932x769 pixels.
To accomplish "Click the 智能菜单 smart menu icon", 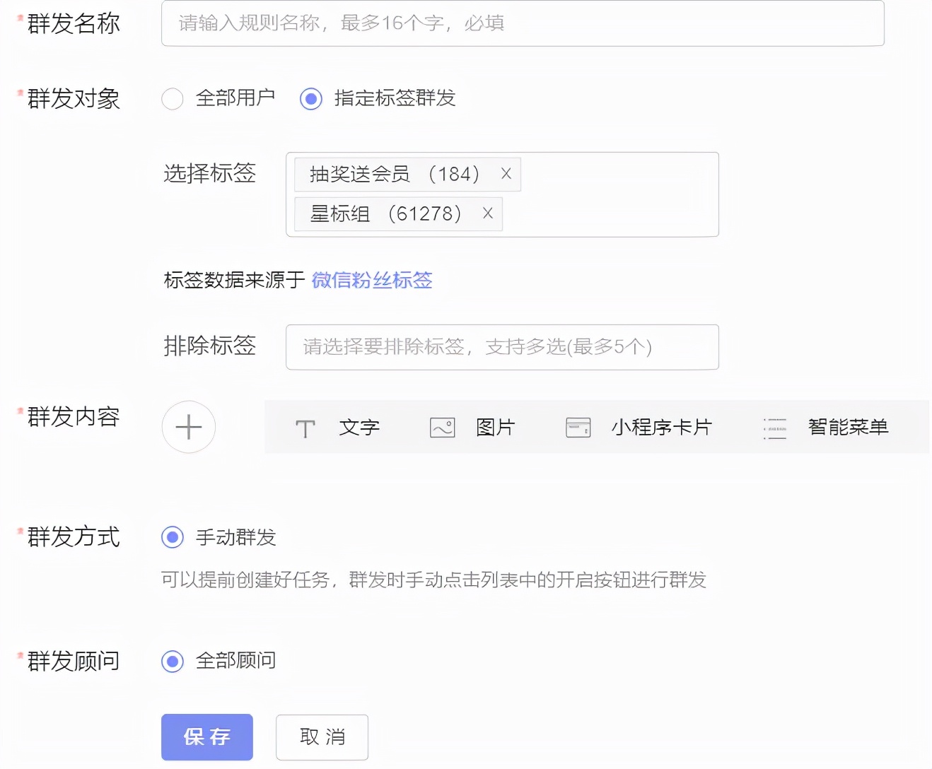I will point(774,427).
